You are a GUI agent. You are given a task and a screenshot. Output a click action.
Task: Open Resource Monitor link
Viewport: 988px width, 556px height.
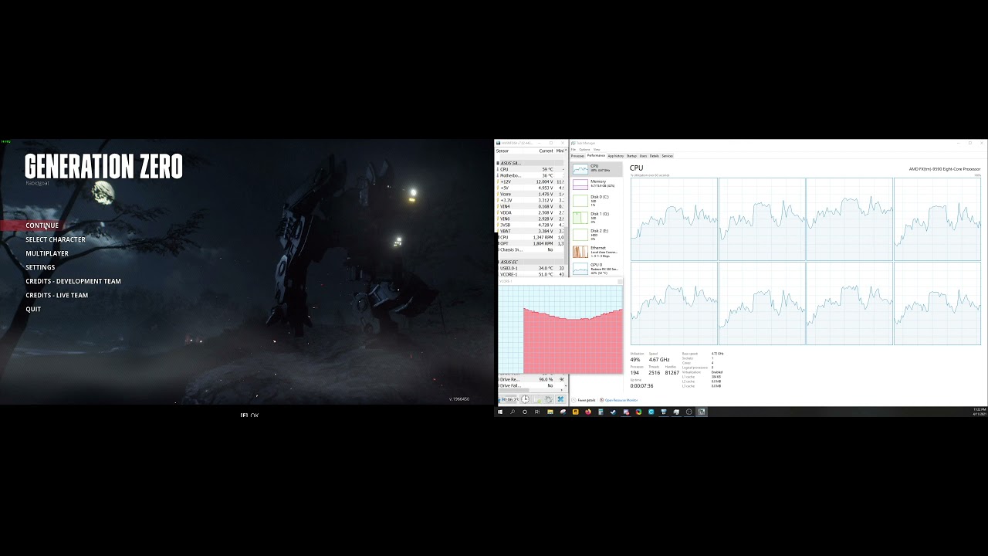621,400
